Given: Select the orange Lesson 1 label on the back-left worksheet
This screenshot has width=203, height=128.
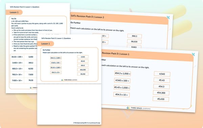Looking at the screenshot, I should 14,12.
